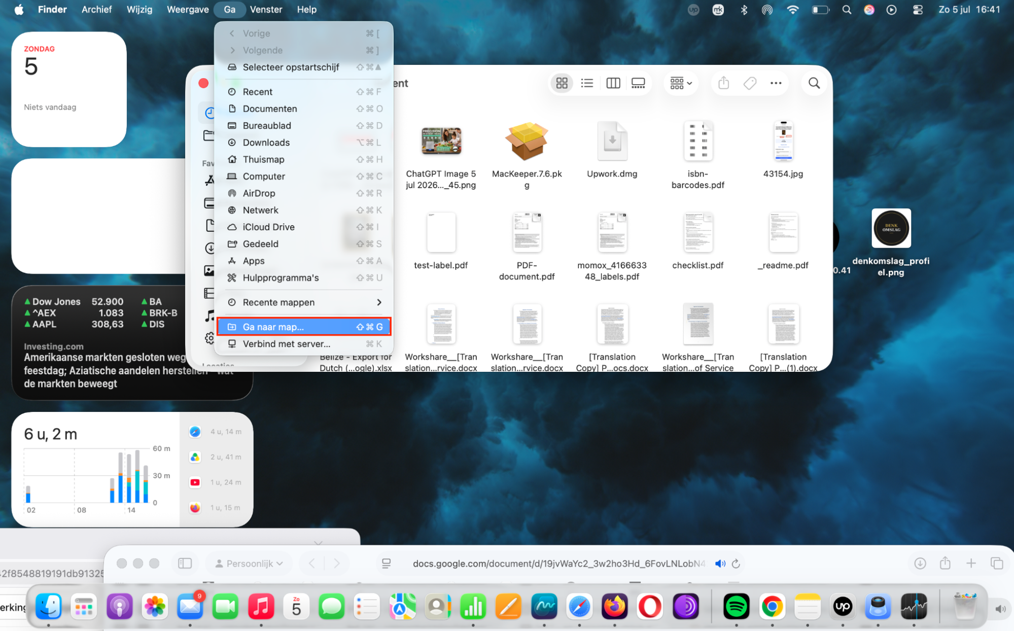Open Mail from the Dock

(190, 606)
